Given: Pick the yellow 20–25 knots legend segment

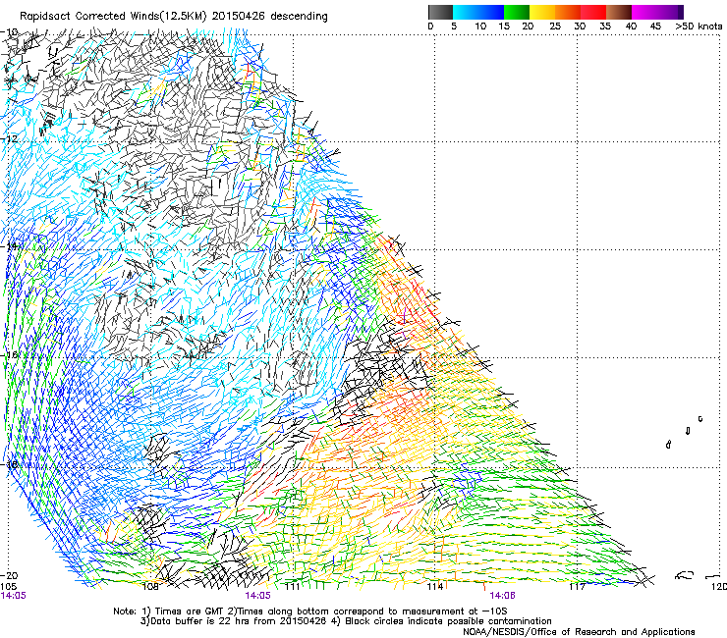Looking at the screenshot, I should [542, 12].
